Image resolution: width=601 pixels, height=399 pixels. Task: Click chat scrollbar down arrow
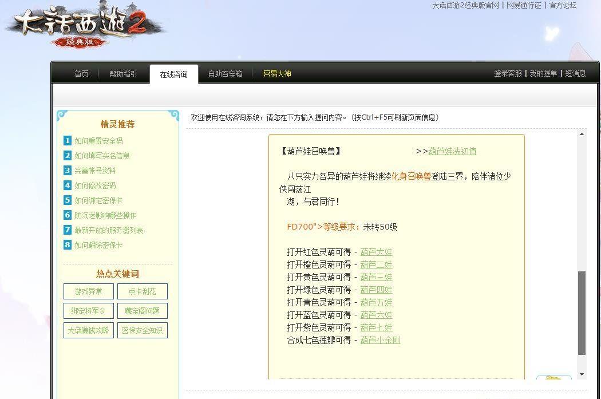582,374
